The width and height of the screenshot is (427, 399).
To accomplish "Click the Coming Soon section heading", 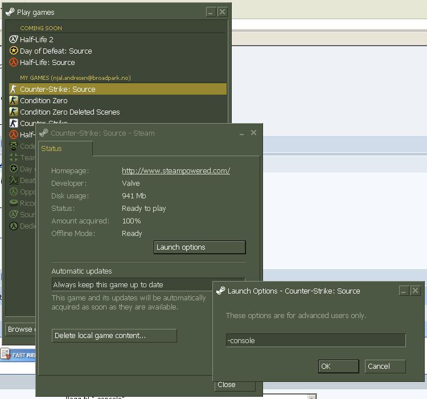I will [x=41, y=28].
